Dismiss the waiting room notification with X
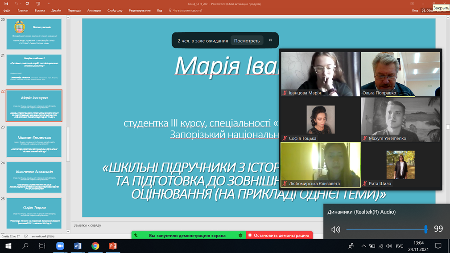The height and width of the screenshot is (253, 450). pyautogui.click(x=270, y=40)
